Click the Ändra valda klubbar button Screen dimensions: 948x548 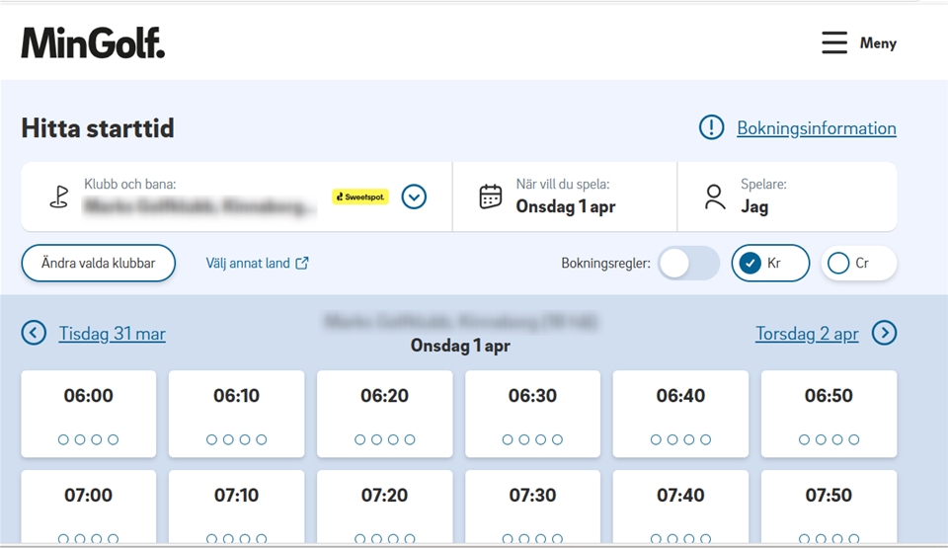click(98, 264)
